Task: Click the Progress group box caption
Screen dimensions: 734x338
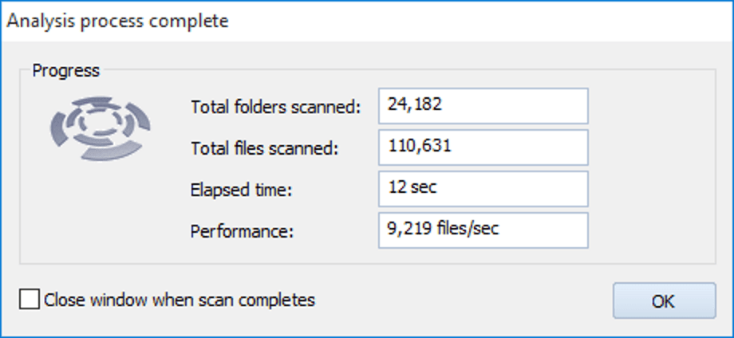Action: pos(65,71)
